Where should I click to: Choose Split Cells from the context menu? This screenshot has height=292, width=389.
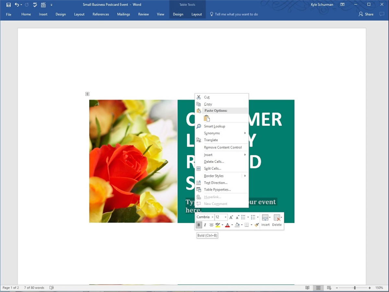coord(212,168)
